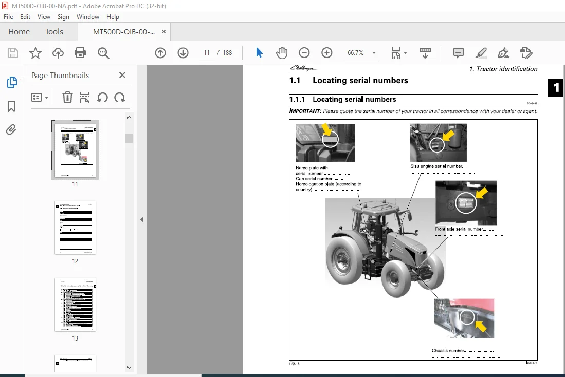
Task: Go to the previous page
Action: click(x=160, y=53)
